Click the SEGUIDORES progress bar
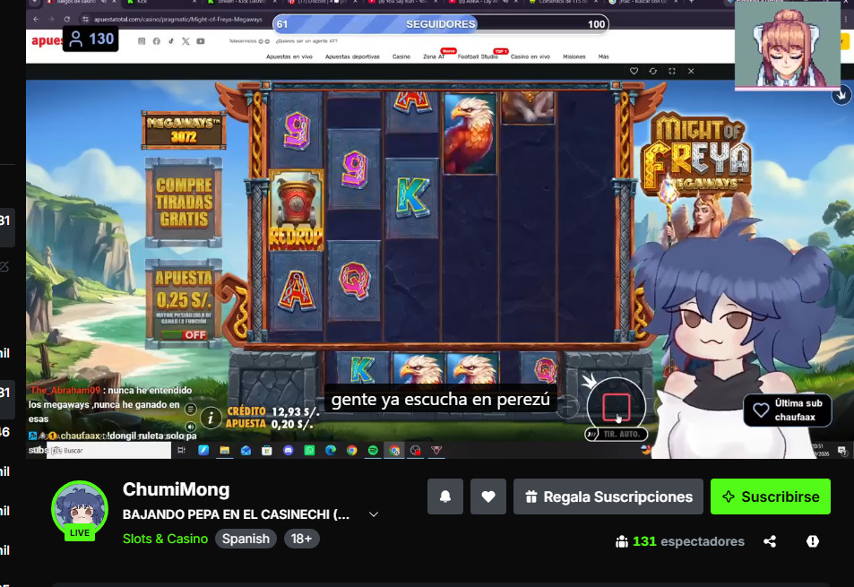Image resolution: width=854 pixels, height=587 pixels. tap(441, 24)
